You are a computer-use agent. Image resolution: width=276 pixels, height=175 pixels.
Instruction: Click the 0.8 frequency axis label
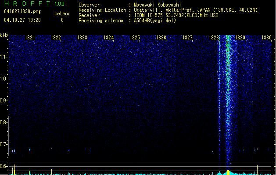click(x=4, y=122)
